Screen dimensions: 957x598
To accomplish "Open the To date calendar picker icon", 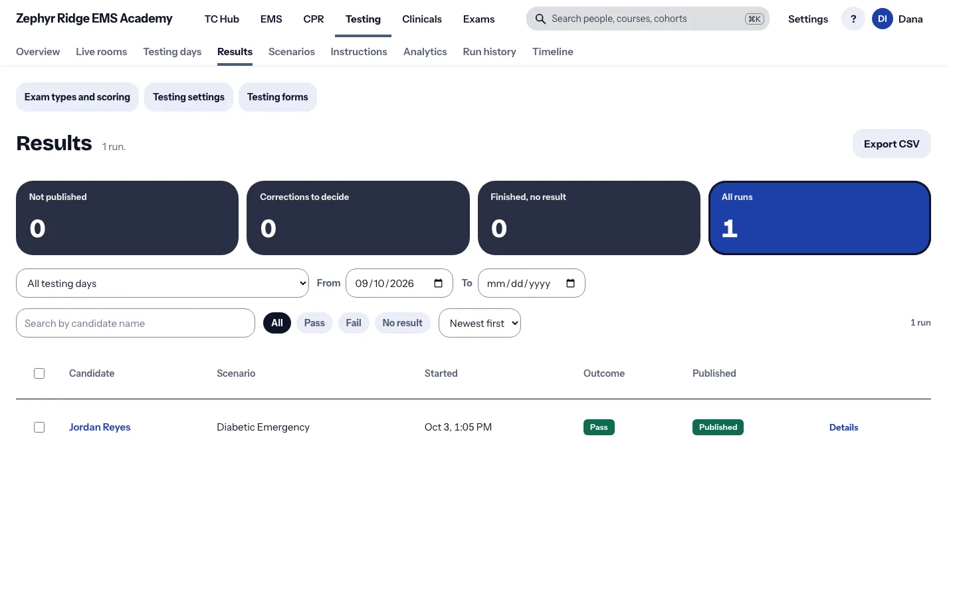I will [x=570, y=284].
